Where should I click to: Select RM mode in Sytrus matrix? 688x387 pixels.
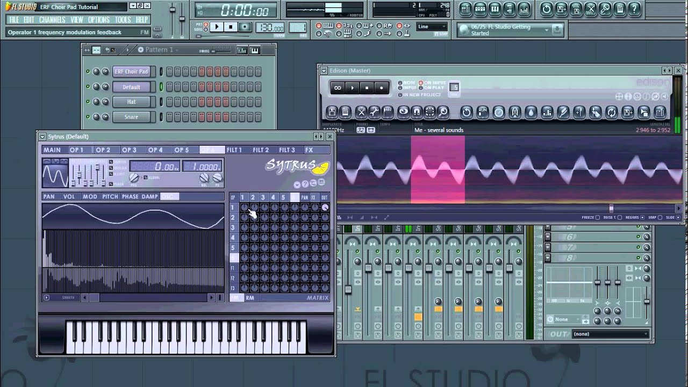pyautogui.click(x=250, y=298)
